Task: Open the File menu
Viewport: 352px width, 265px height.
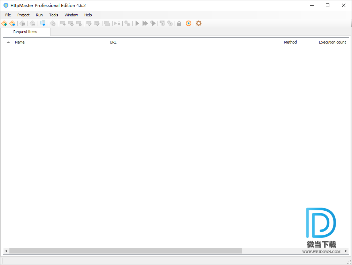Action: pos(8,15)
